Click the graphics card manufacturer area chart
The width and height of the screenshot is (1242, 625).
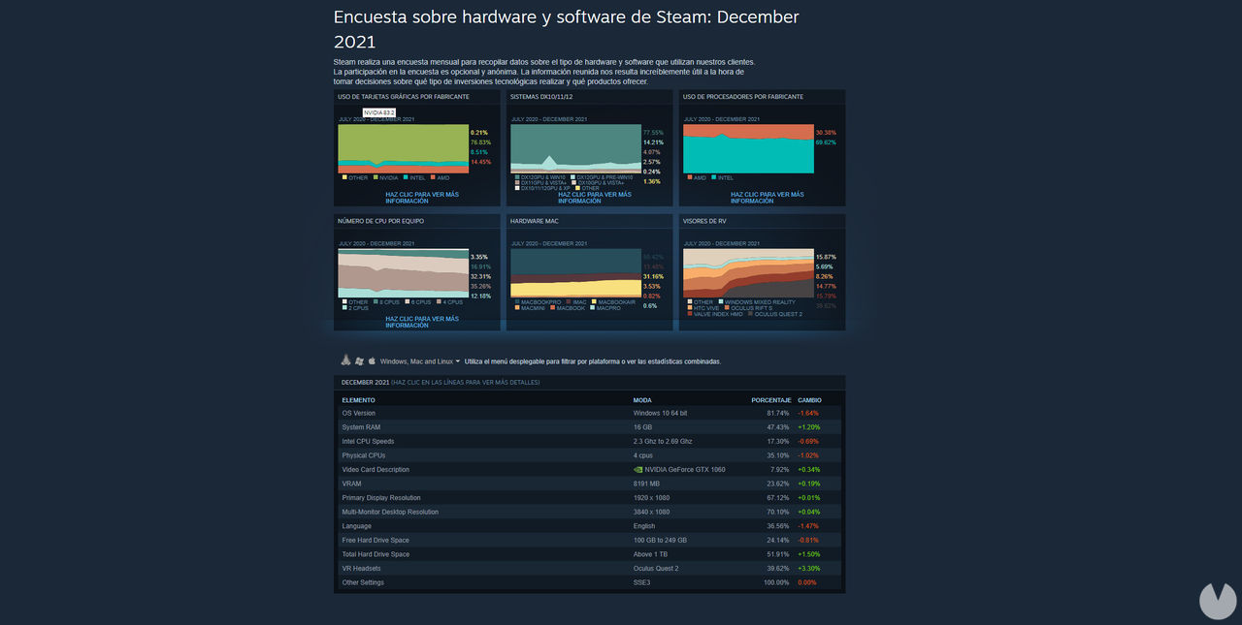[x=403, y=148]
